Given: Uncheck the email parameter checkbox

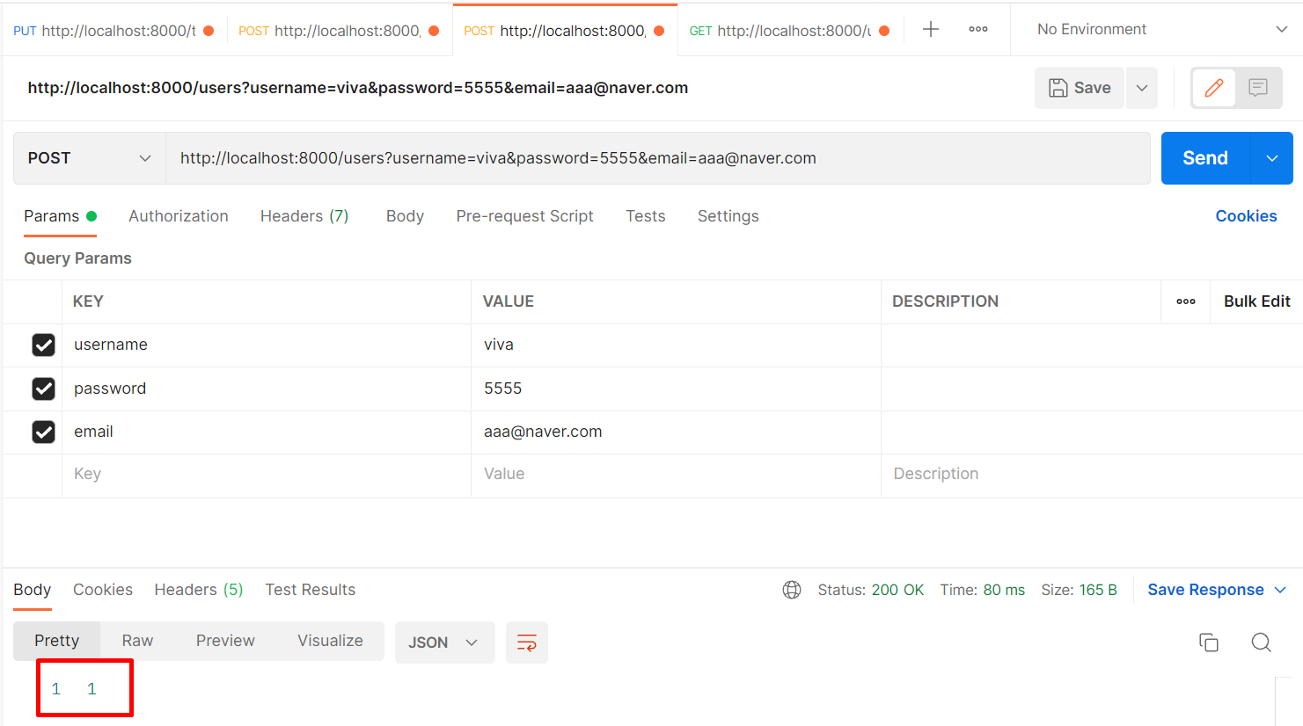Looking at the screenshot, I should (x=43, y=432).
